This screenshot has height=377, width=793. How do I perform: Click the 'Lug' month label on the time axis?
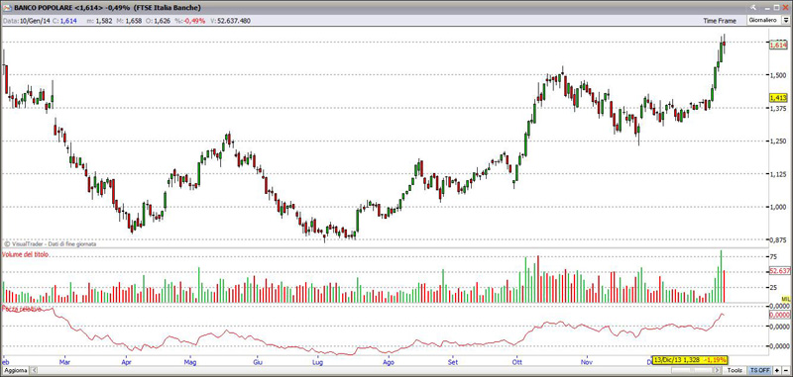tap(317, 362)
